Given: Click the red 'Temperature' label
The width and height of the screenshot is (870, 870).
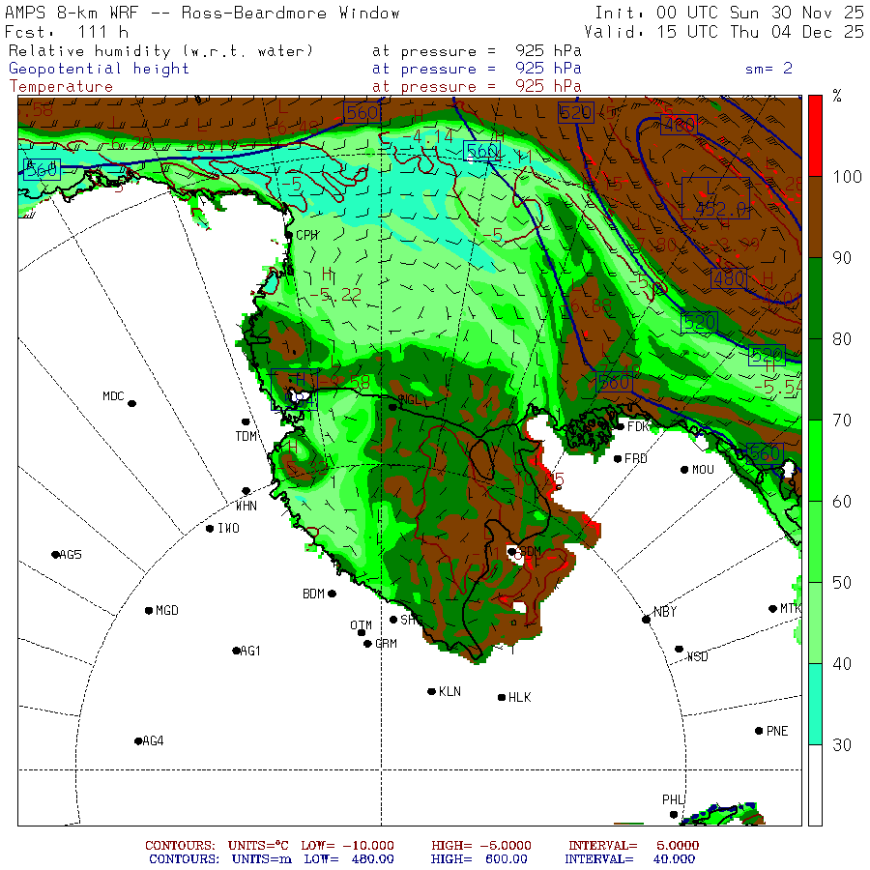Looking at the screenshot, I should tap(61, 87).
